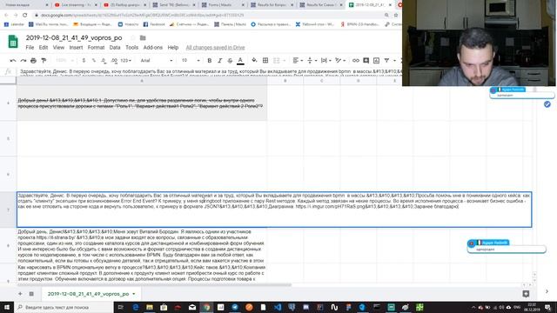Select the column A header
The height and width of the screenshot is (313, 557).
[x=142, y=81]
